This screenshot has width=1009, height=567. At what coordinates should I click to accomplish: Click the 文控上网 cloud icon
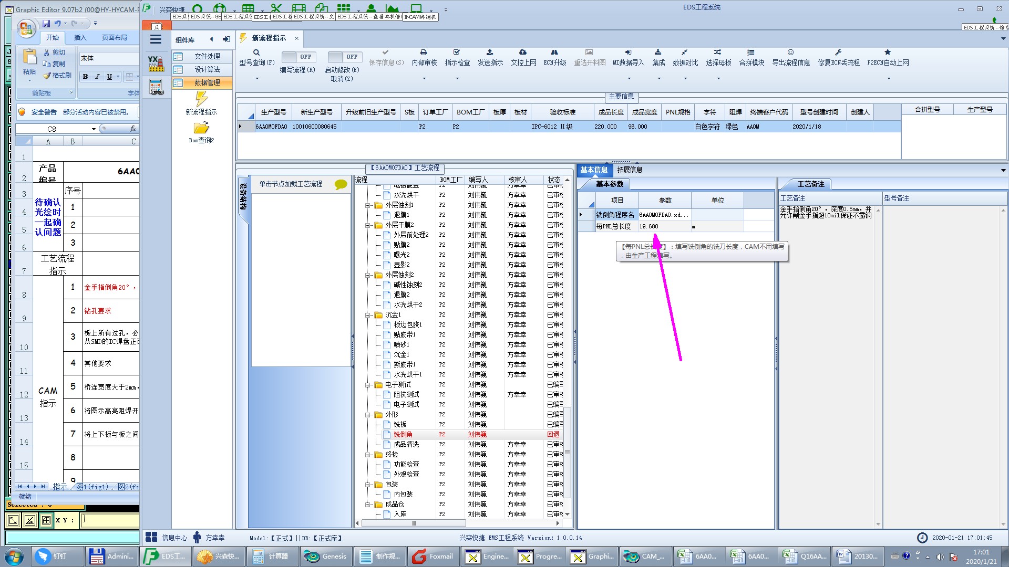pyautogui.click(x=523, y=52)
